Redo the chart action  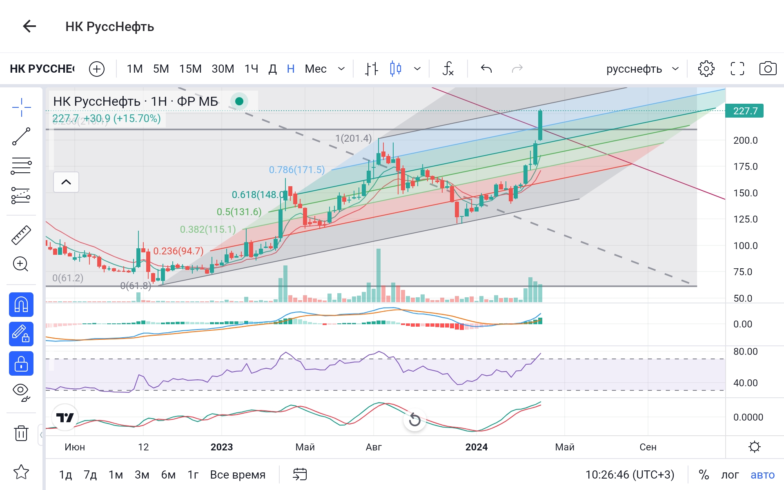[x=517, y=69]
